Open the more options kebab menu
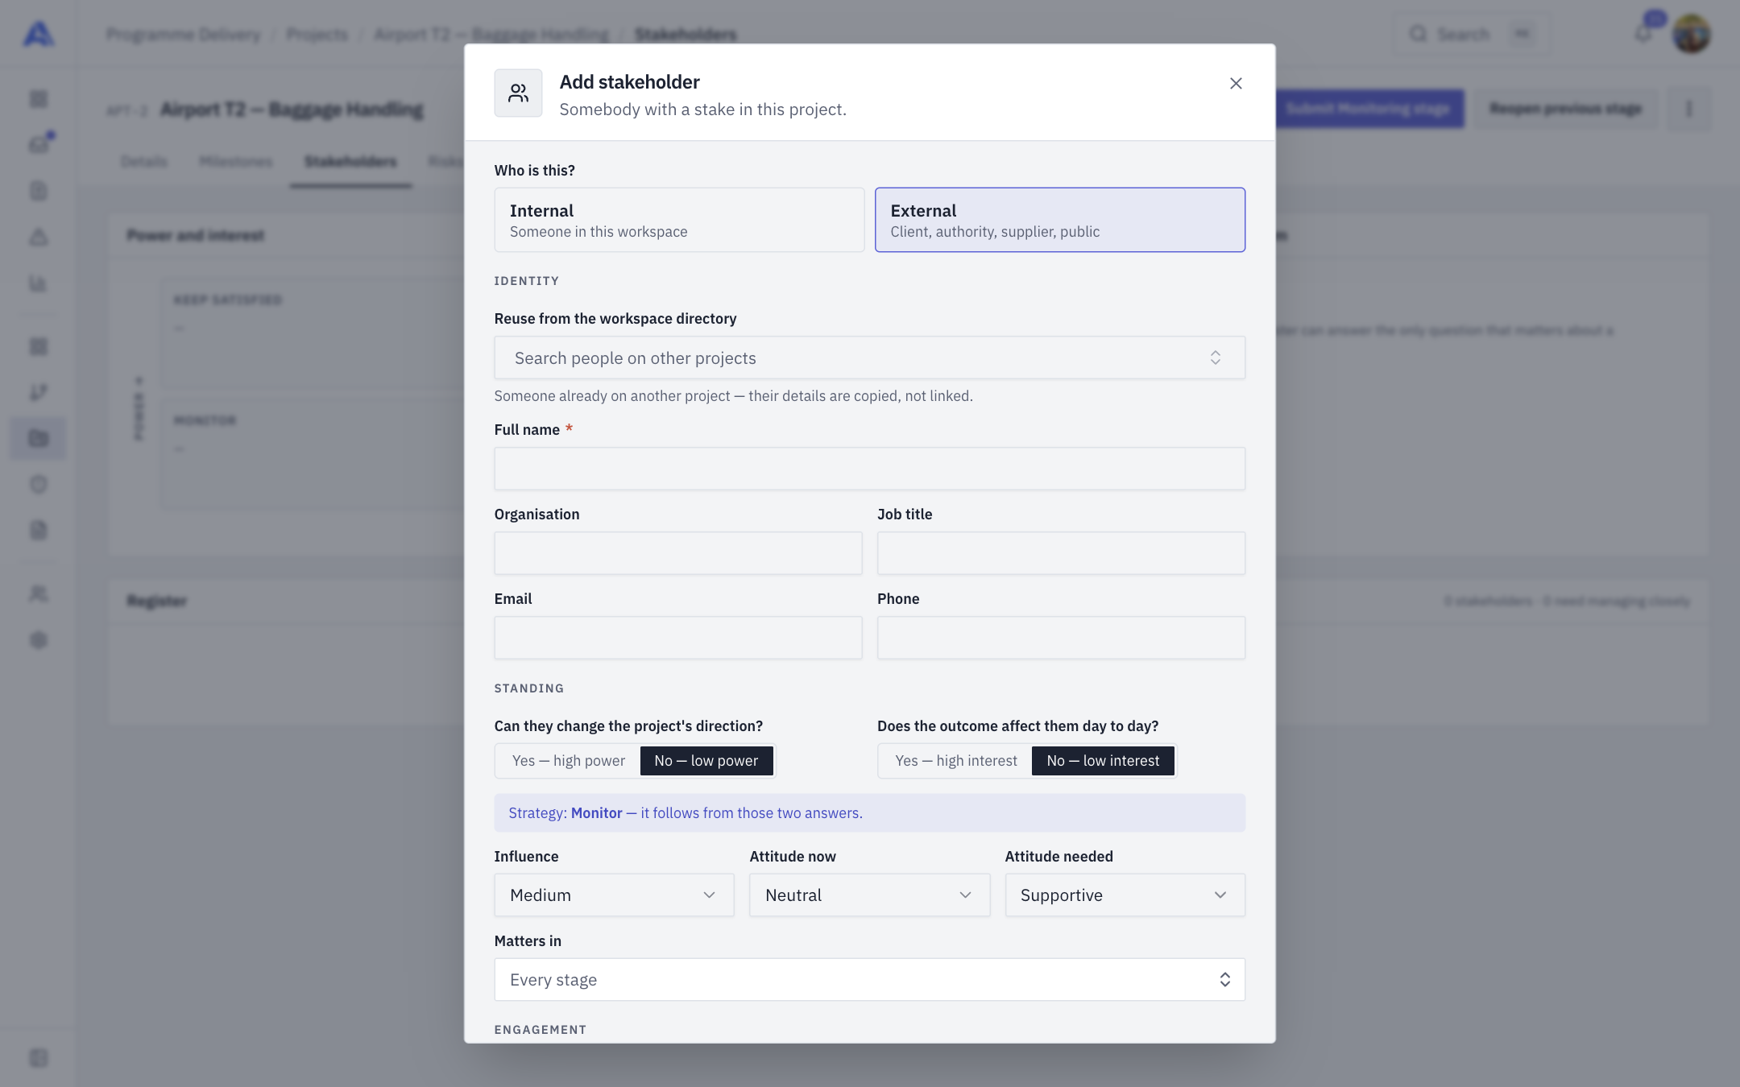The height and width of the screenshot is (1087, 1740). (1689, 109)
